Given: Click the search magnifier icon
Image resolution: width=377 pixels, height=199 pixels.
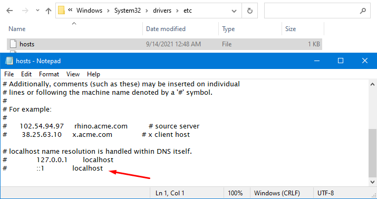Looking at the screenshot, I should coord(363,11).
